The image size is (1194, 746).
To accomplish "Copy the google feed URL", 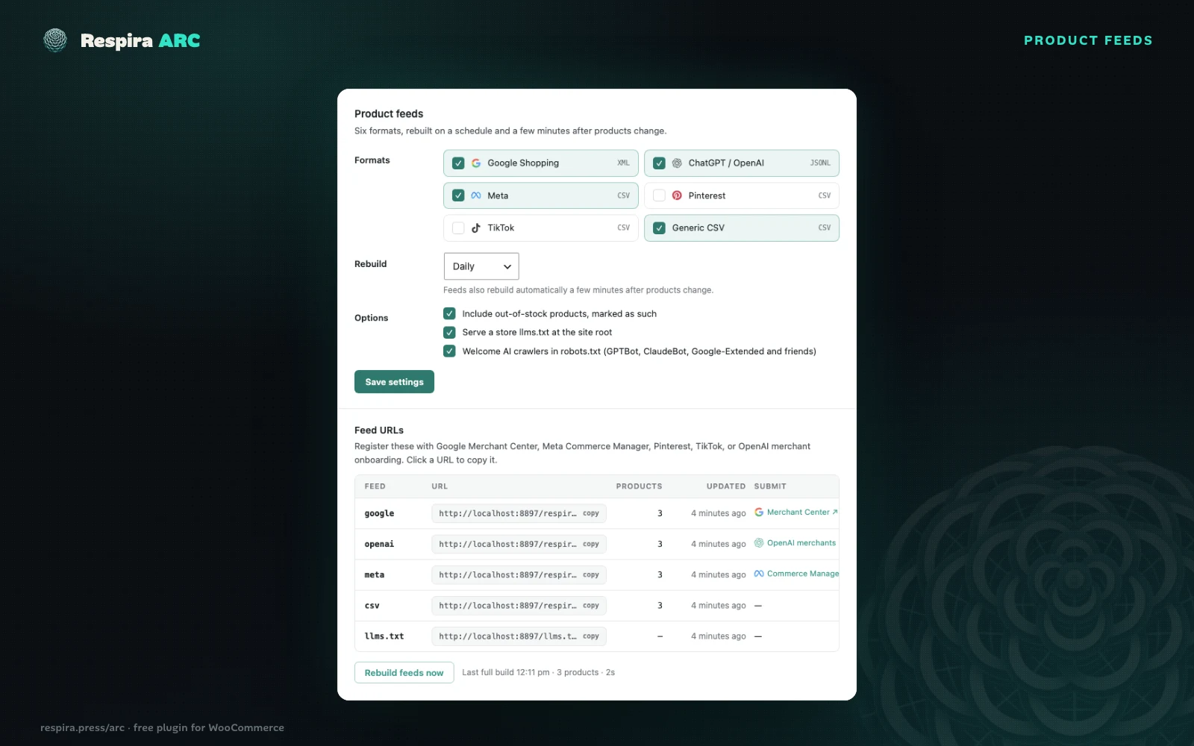I will [x=591, y=513].
